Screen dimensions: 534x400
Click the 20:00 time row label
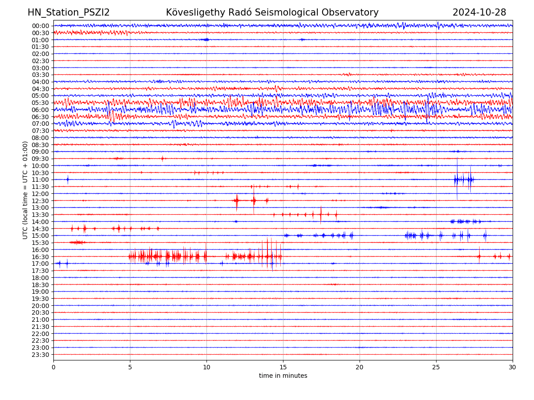(40, 306)
